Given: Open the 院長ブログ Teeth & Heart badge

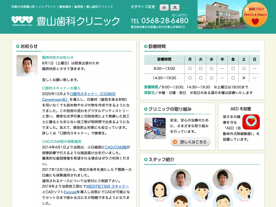Looking at the screenshot, I should (255, 15).
